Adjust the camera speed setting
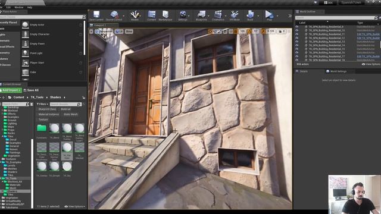This screenshot has height=214, width=381. 282,32
